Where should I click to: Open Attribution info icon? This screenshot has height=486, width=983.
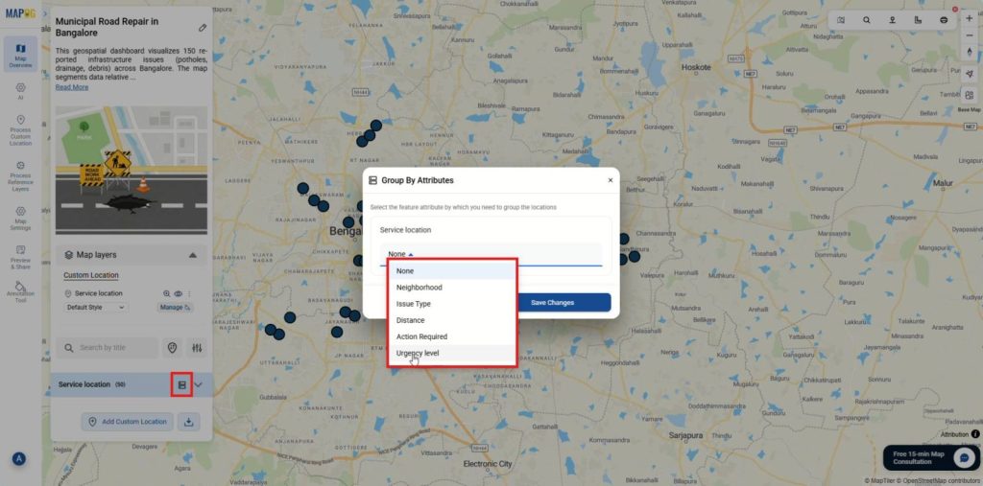(x=975, y=434)
